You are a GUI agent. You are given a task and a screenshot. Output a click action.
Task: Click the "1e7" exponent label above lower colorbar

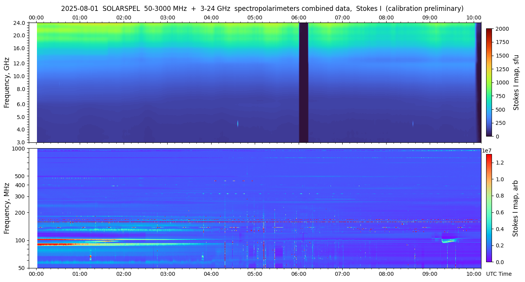point(488,151)
